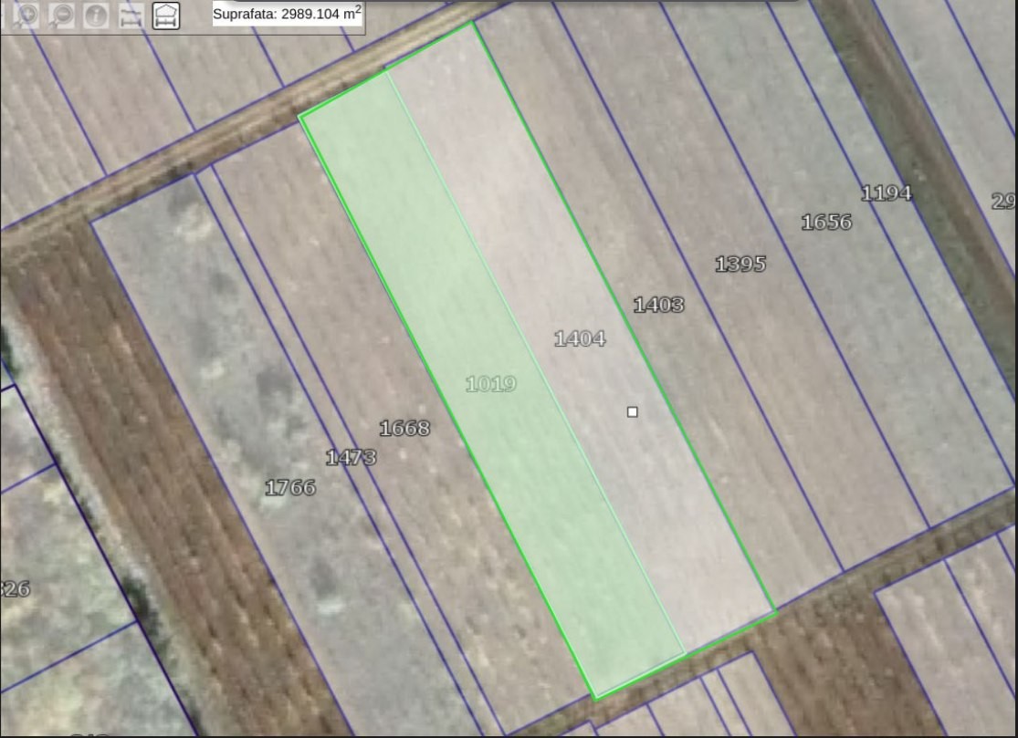Screen dimensions: 1018x738
Task: Select the measure area tool
Action: [165, 16]
